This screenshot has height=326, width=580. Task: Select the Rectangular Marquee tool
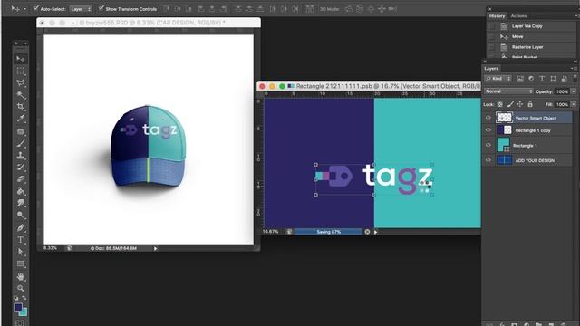20,71
